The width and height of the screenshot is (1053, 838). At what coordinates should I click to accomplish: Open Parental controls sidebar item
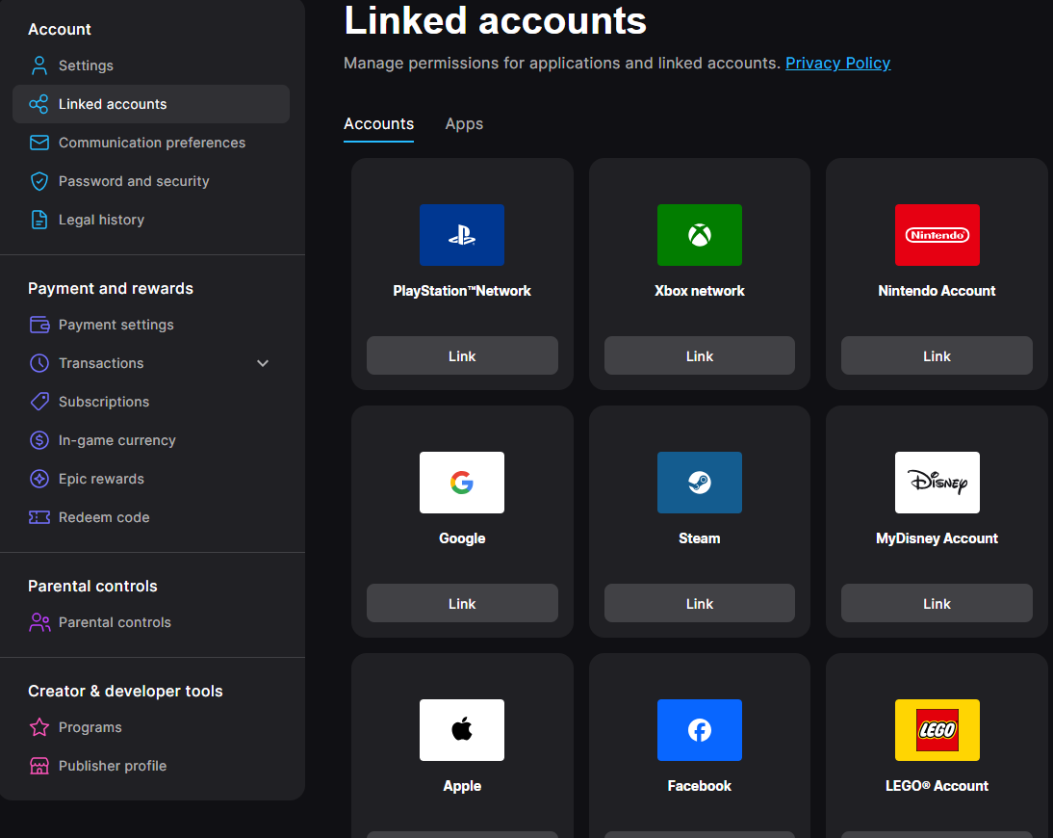(151, 622)
